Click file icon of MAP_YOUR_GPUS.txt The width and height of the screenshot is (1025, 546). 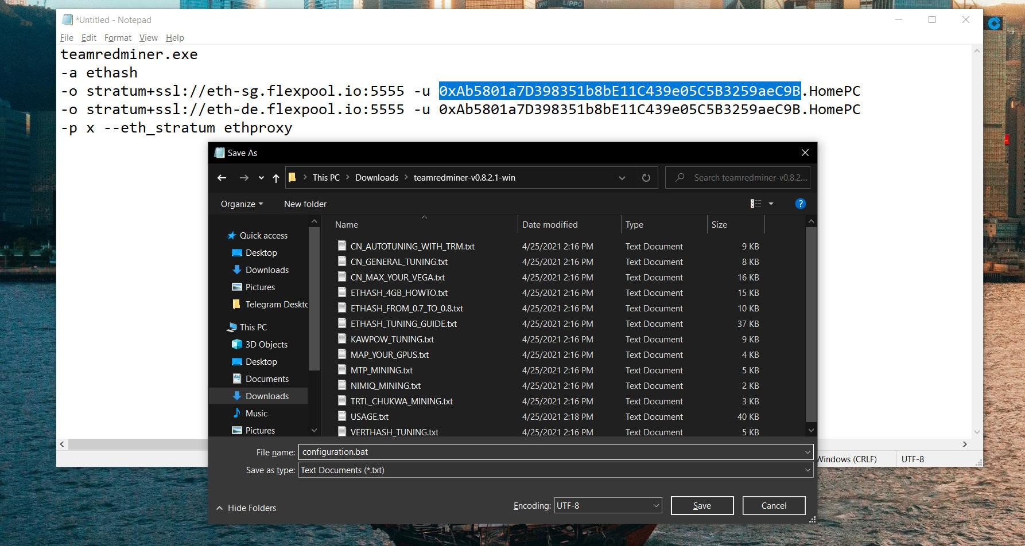coord(342,354)
